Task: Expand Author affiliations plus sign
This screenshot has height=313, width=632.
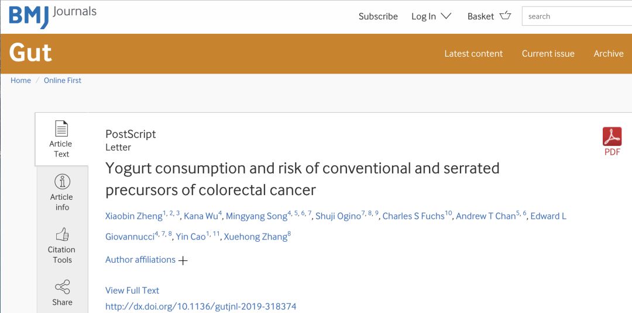Action: 183,260
